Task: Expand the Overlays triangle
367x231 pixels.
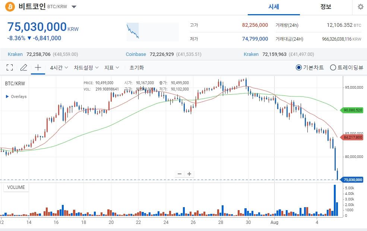Action: pyautogui.click(x=7, y=96)
